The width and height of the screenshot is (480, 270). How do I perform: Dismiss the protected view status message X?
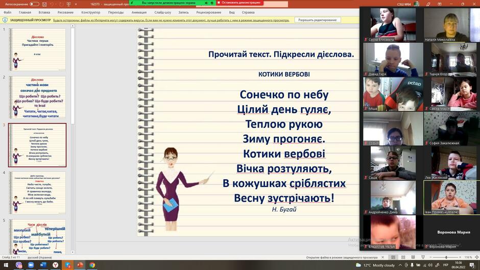pyautogui.click(x=382, y=257)
